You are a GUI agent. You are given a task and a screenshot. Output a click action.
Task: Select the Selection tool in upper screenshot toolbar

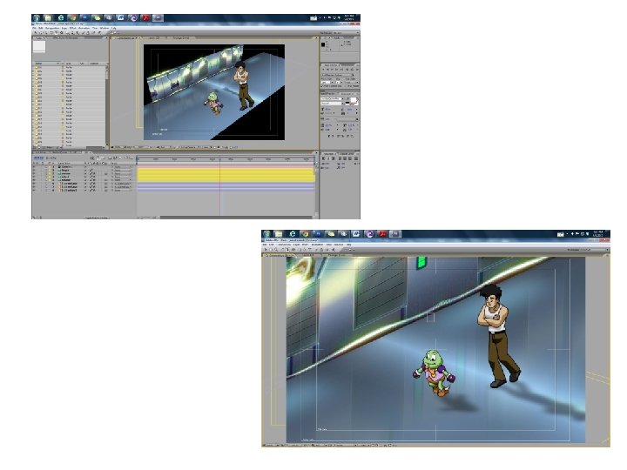35,33
